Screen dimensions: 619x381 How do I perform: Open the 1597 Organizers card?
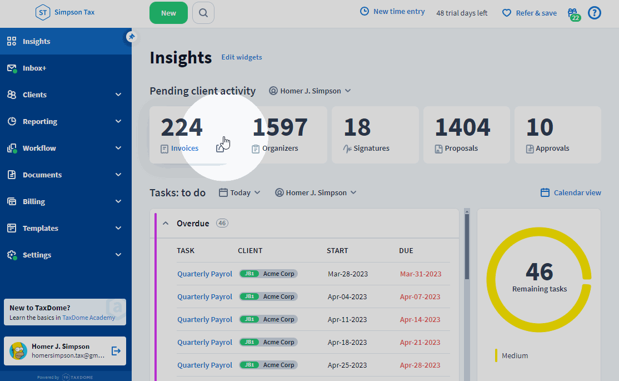point(283,135)
